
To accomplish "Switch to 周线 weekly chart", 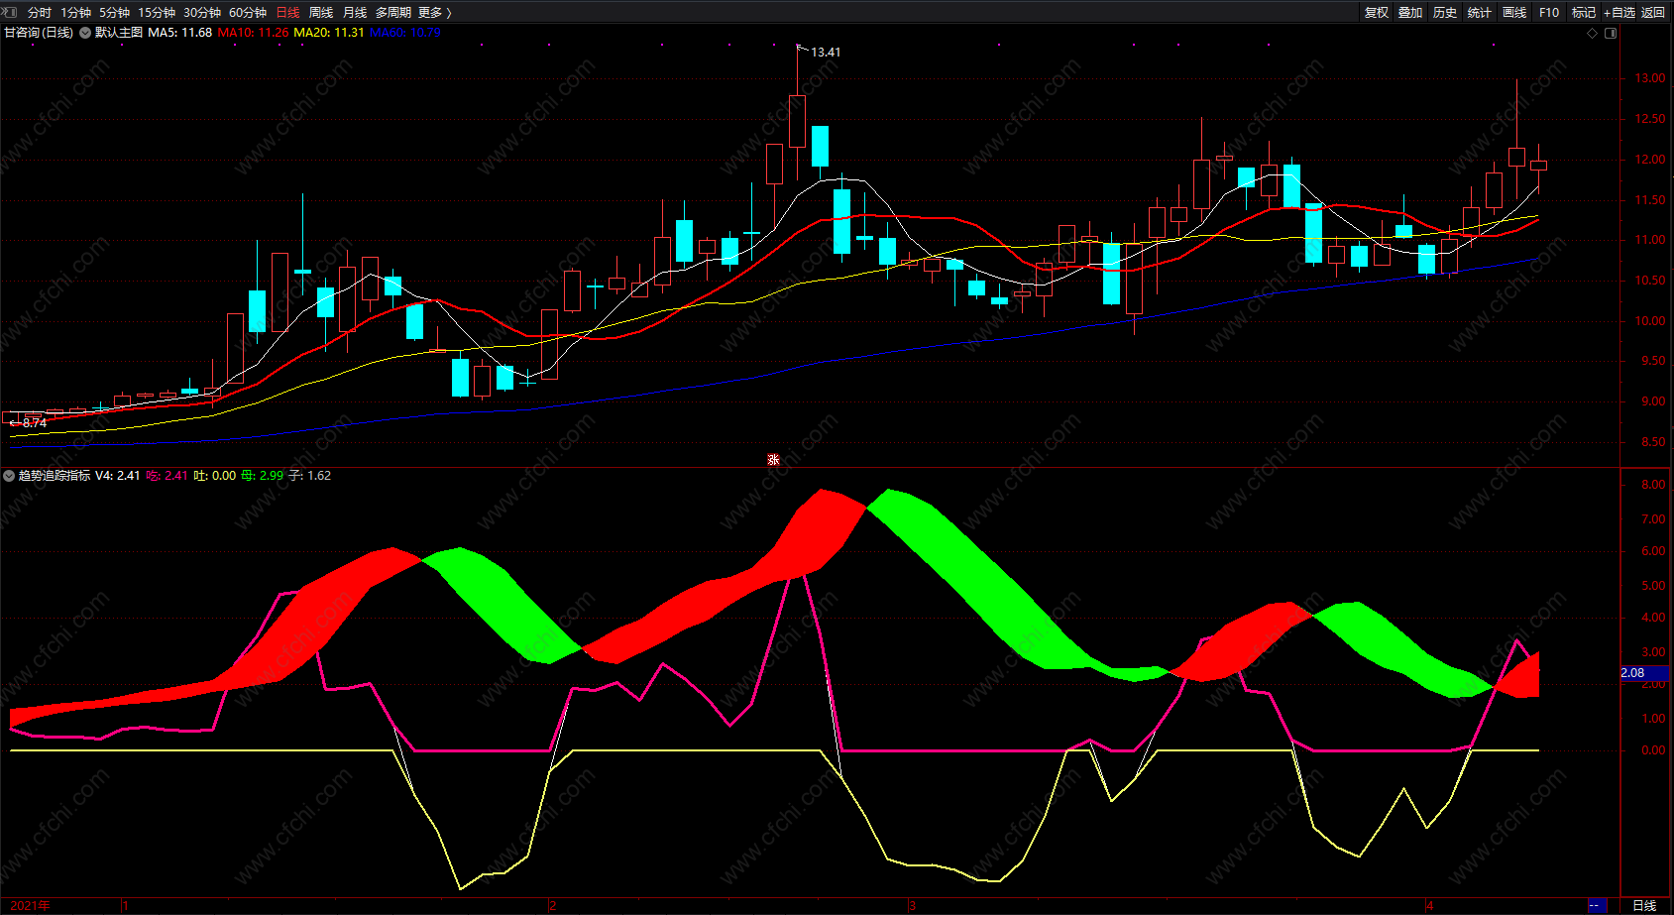I will tap(321, 13).
